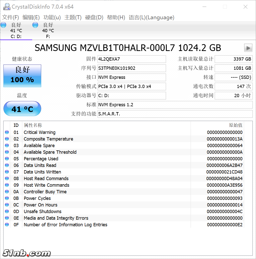Open the 功能(u) menu

(x=52, y=18)
